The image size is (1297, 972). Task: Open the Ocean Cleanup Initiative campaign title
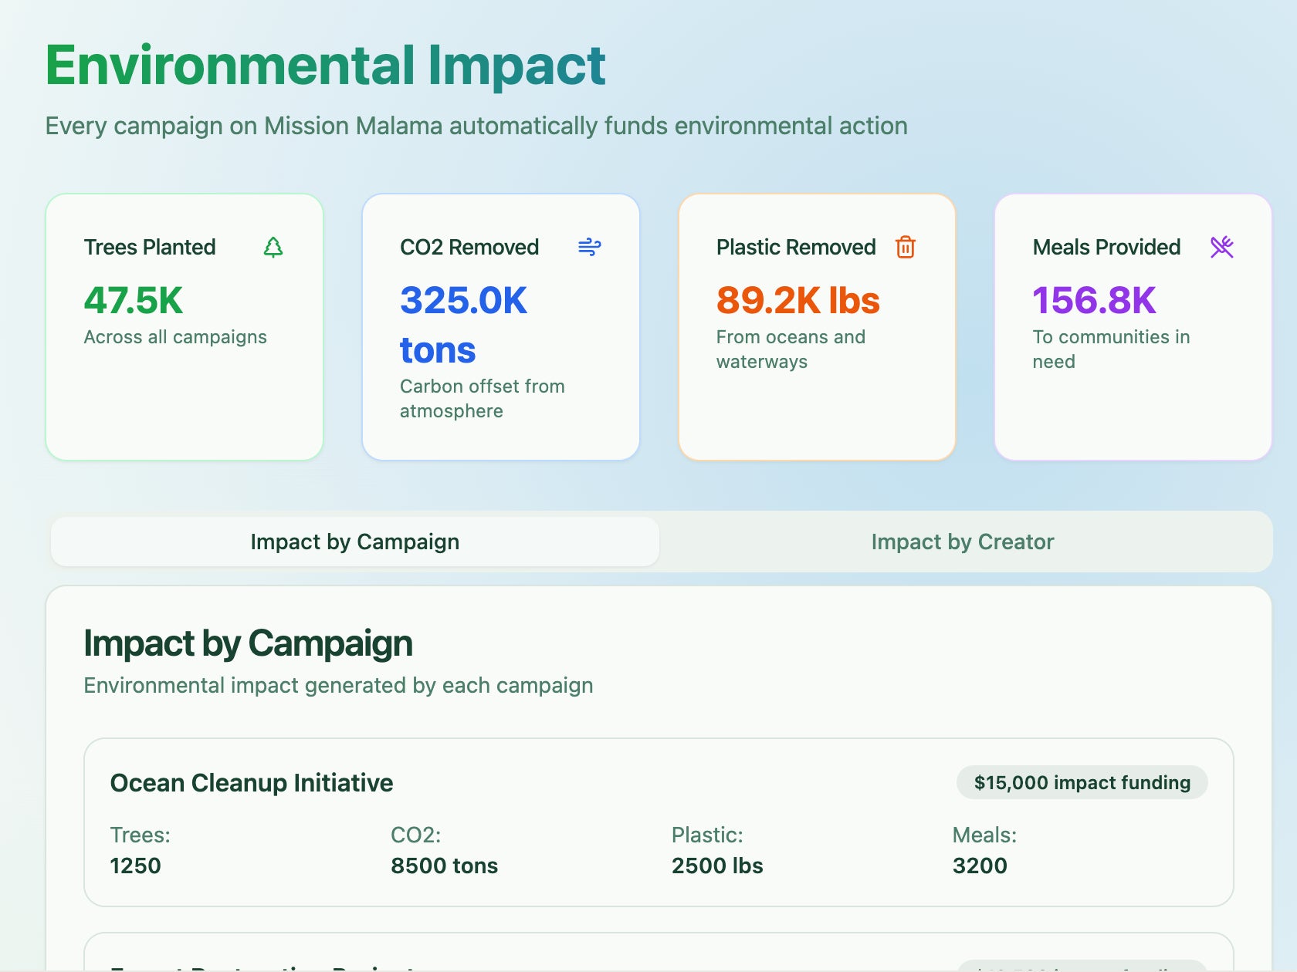tap(252, 782)
